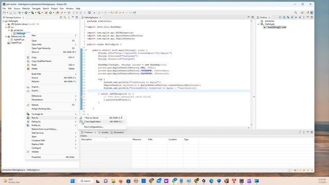Click the Collapse All icon in Package Explorer

click(x=61, y=17)
